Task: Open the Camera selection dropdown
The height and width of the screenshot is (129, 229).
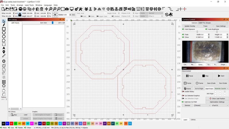Action: (x=213, y=23)
